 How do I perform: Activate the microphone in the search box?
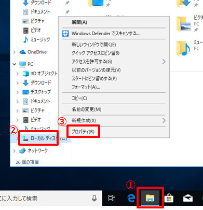94,198
